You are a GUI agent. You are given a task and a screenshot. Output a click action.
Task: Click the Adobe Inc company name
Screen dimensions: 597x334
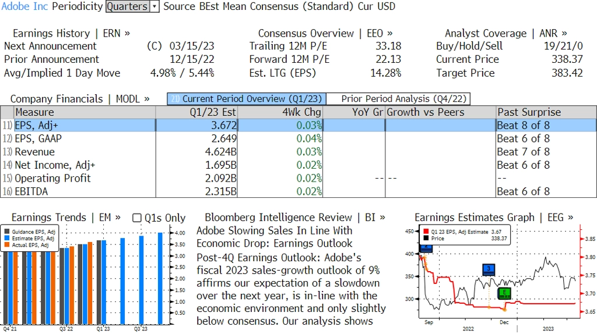click(24, 6)
